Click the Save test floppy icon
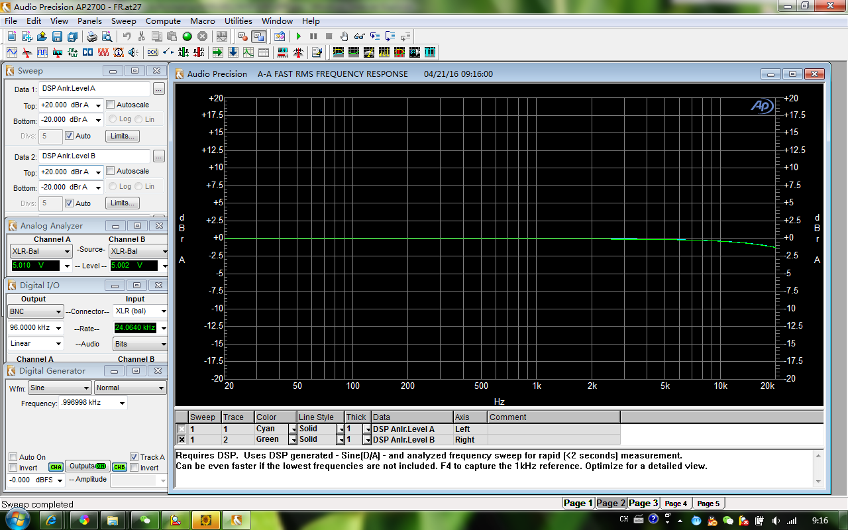 pyautogui.click(x=57, y=36)
